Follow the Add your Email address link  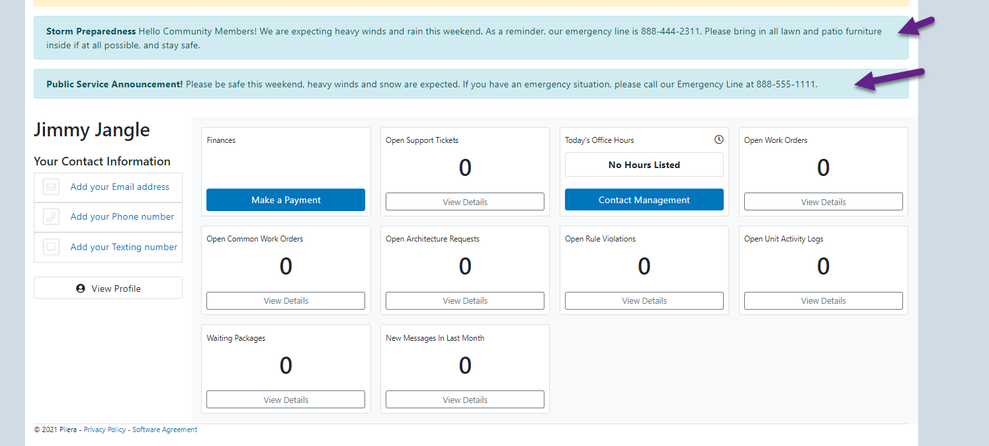pyautogui.click(x=120, y=187)
